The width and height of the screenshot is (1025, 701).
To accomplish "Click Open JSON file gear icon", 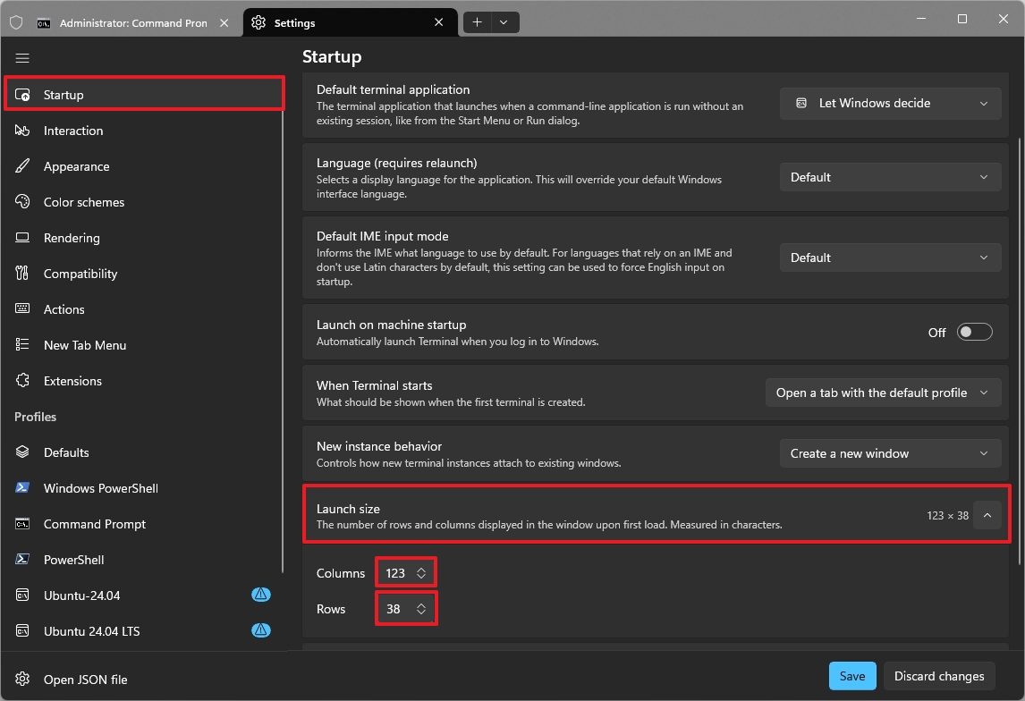I will point(24,680).
